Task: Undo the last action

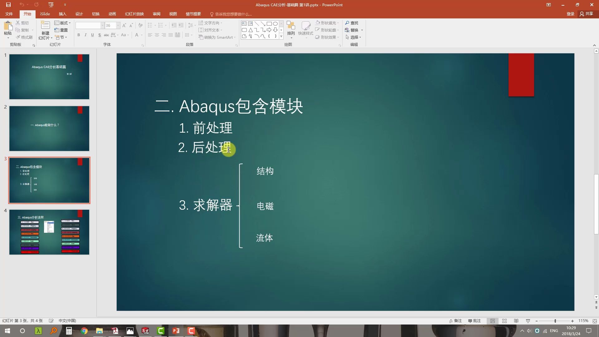Action: [22, 5]
